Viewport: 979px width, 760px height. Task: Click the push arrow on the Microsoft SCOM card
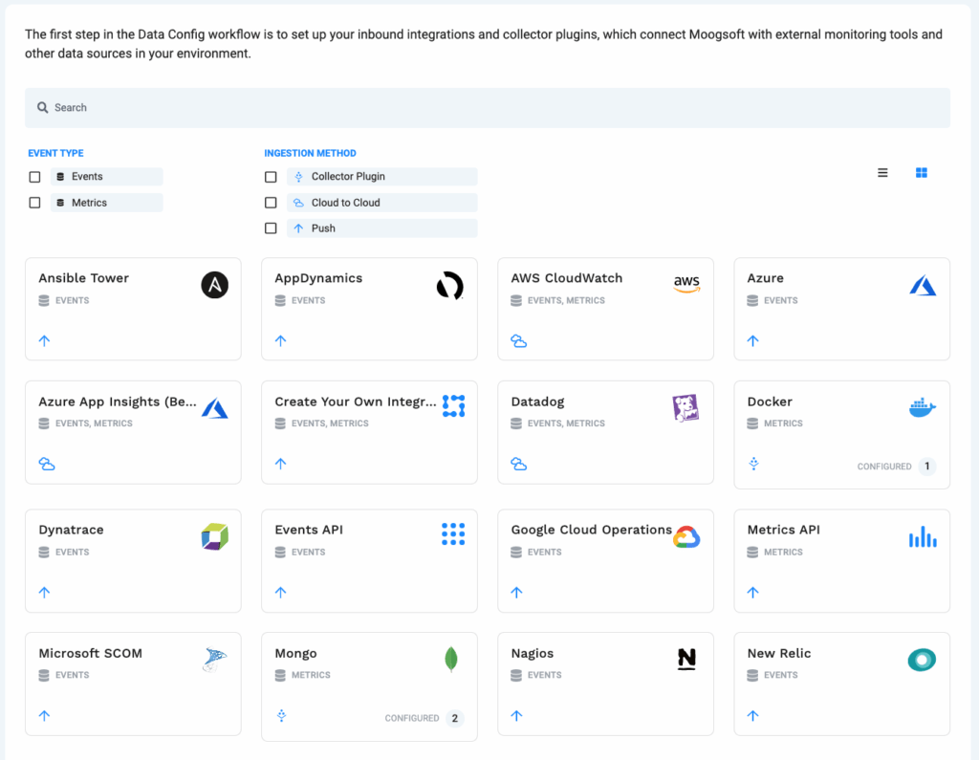(44, 716)
